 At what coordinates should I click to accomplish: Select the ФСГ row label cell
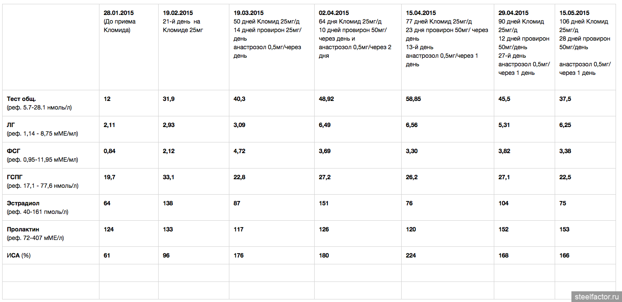[51, 155]
